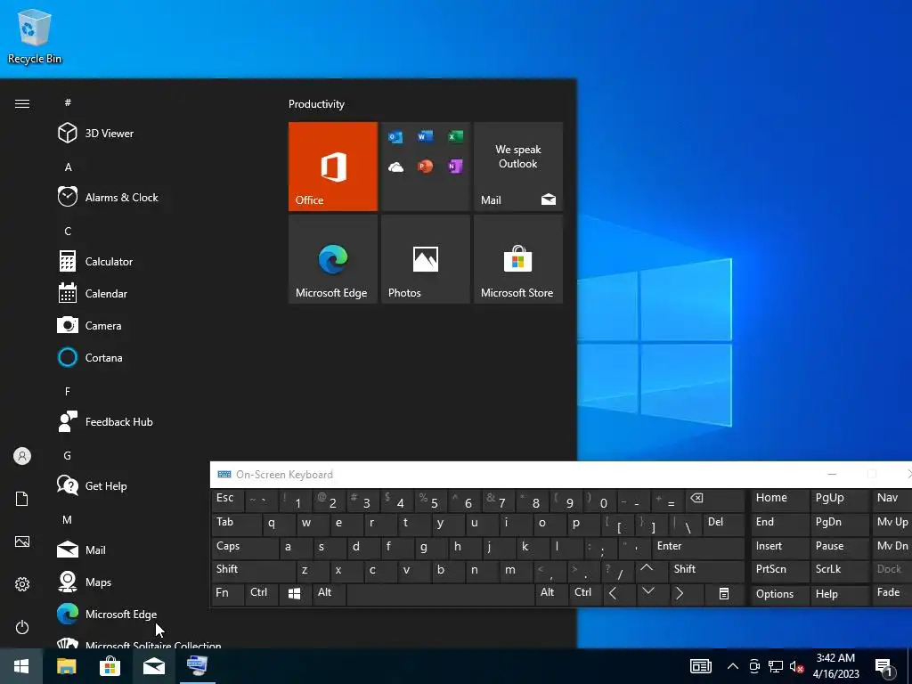Open the Photos tile
The width and height of the screenshot is (912, 684).
click(425, 259)
